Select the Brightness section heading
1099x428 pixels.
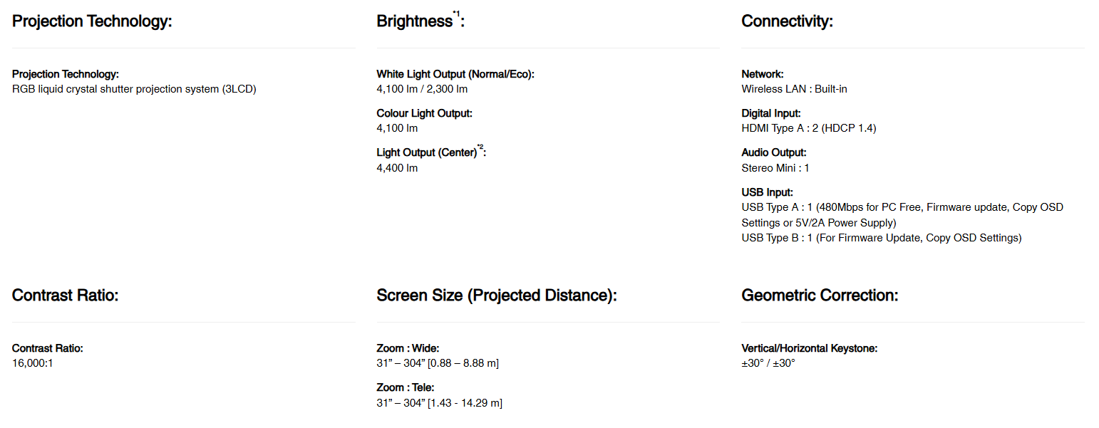click(x=414, y=21)
